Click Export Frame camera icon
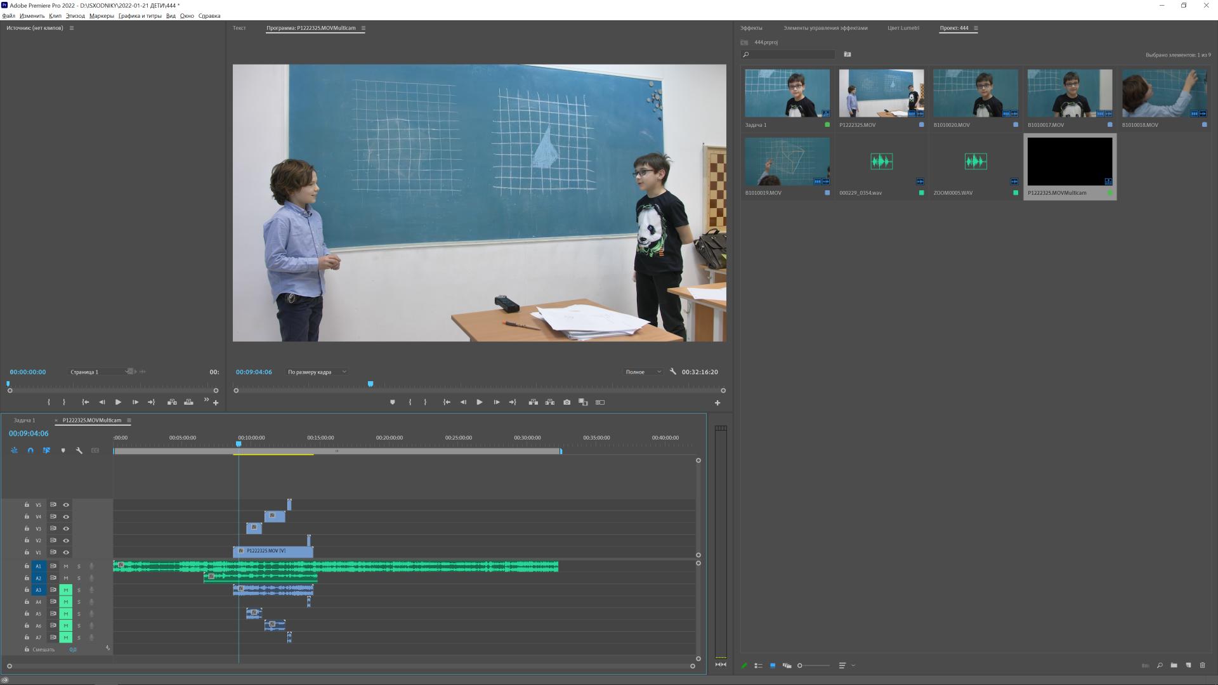This screenshot has height=685, width=1218. point(566,402)
